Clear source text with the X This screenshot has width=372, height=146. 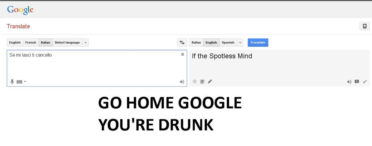(x=183, y=54)
